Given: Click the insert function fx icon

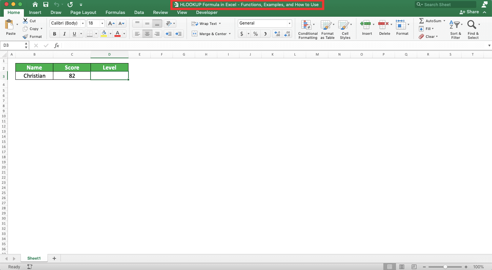Looking at the screenshot, I should [57, 45].
